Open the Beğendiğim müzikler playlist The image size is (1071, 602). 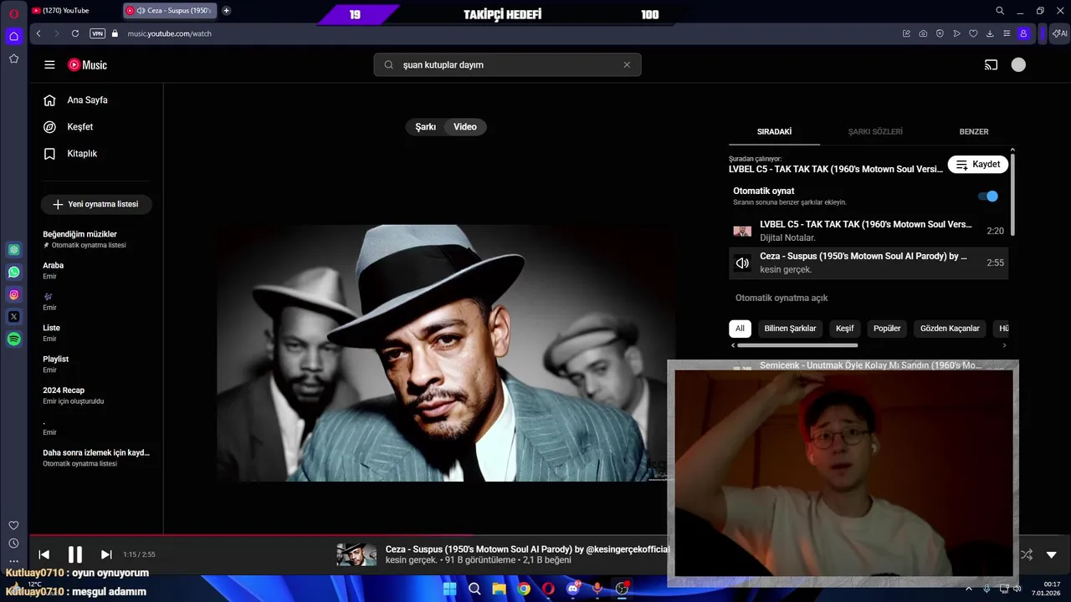click(96, 239)
